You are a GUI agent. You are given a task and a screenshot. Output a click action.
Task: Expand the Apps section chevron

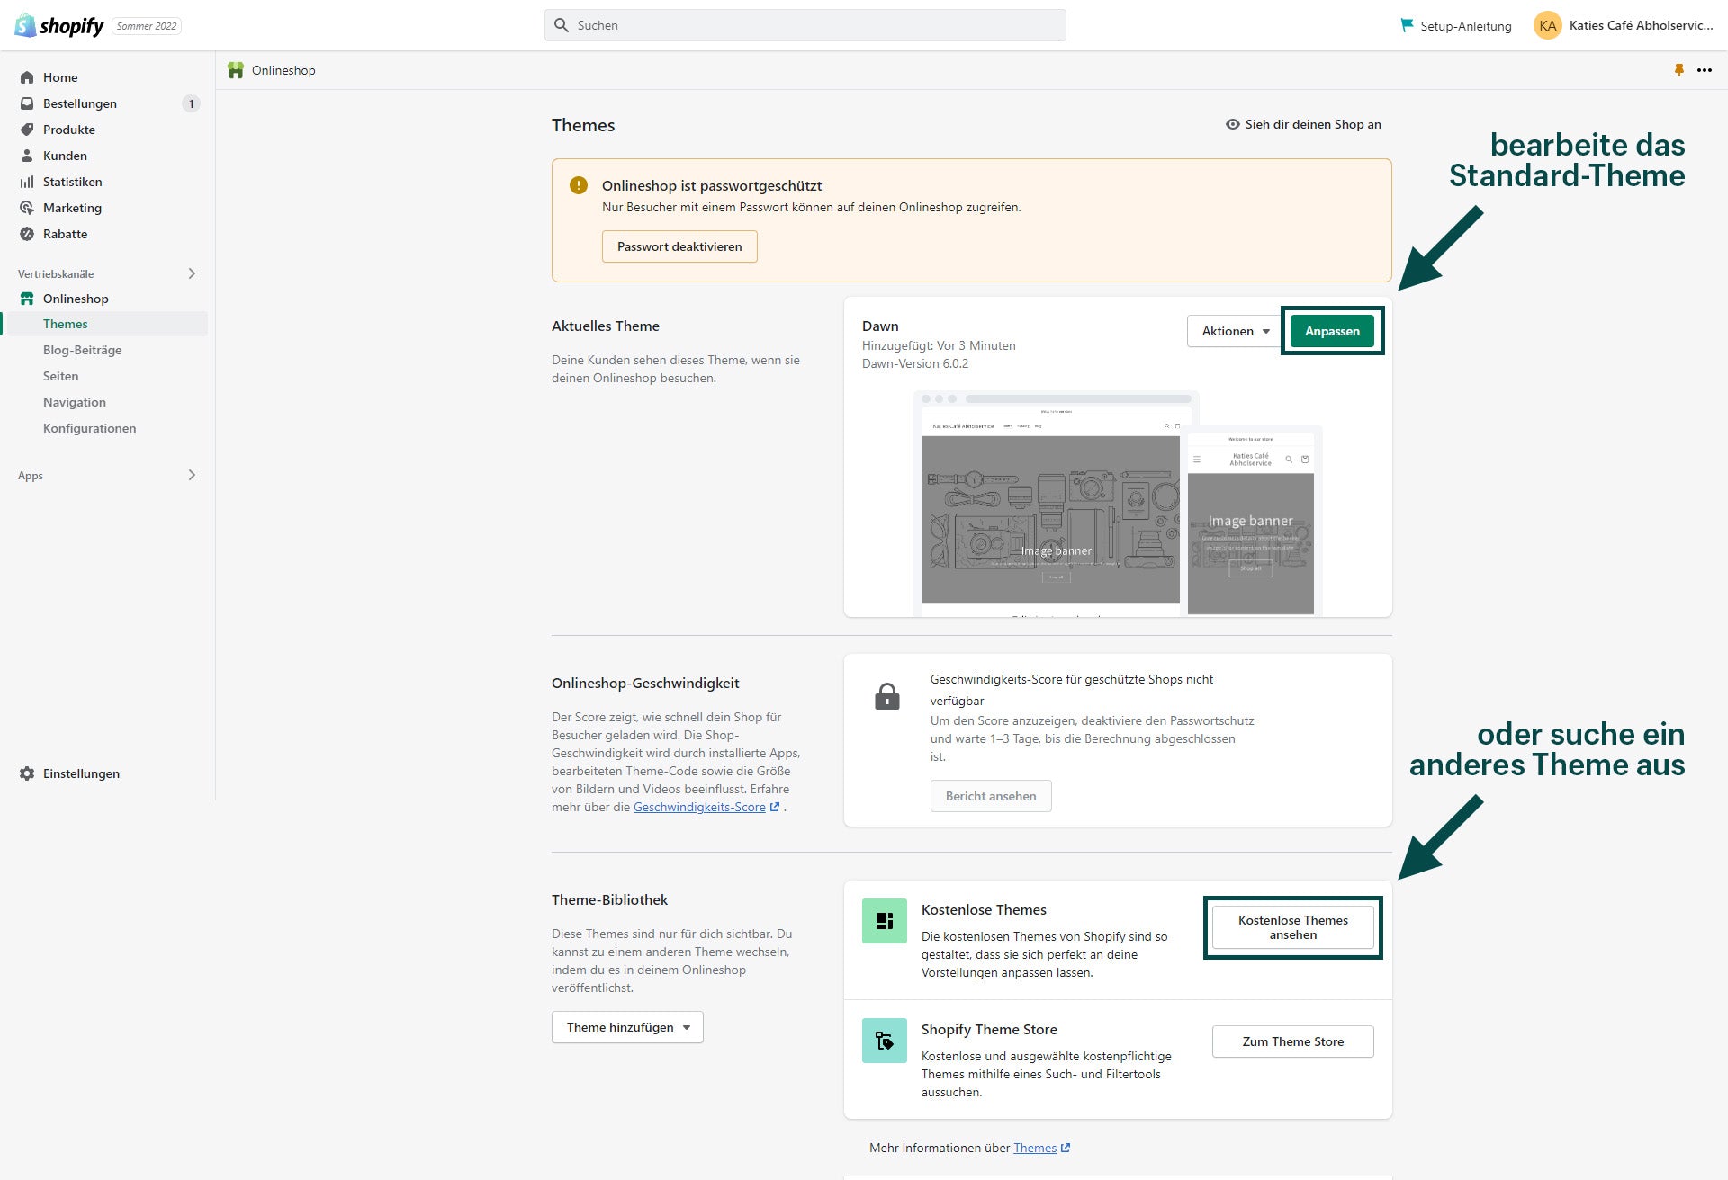[x=192, y=475]
